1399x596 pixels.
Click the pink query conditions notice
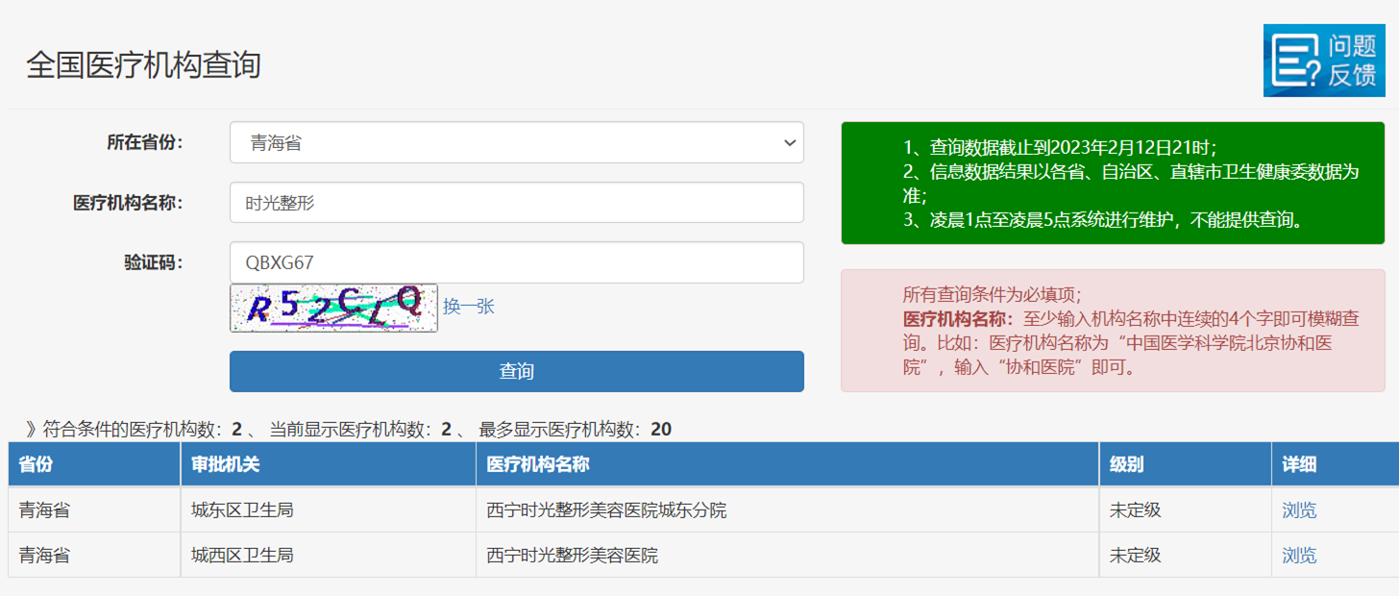pyautogui.click(x=1115, y=331)
